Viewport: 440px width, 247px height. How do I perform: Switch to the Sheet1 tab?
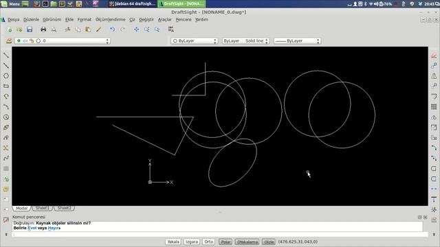(x=43, y=208)
